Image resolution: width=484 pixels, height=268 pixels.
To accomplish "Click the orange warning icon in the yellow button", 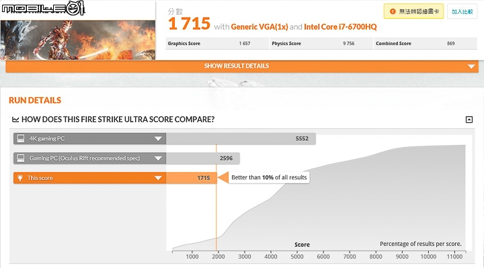I will (393, 11).
